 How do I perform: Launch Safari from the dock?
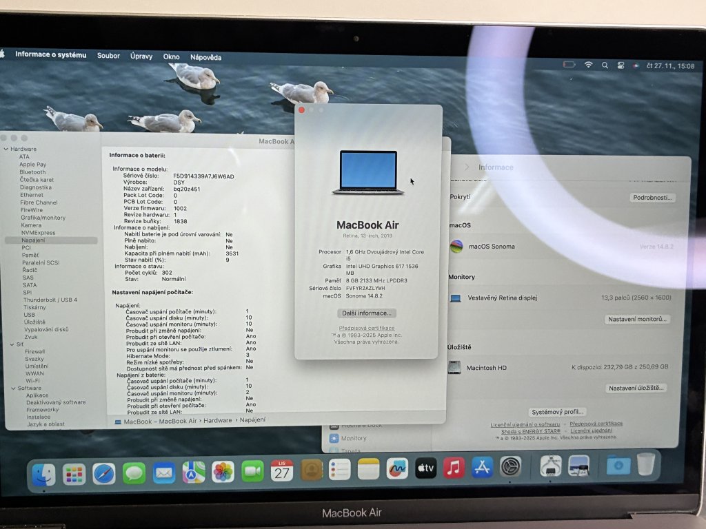click(103, 473)
